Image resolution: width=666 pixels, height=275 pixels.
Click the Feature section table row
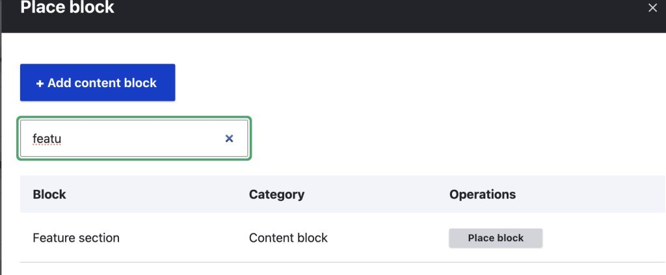(x=377, y=238)
